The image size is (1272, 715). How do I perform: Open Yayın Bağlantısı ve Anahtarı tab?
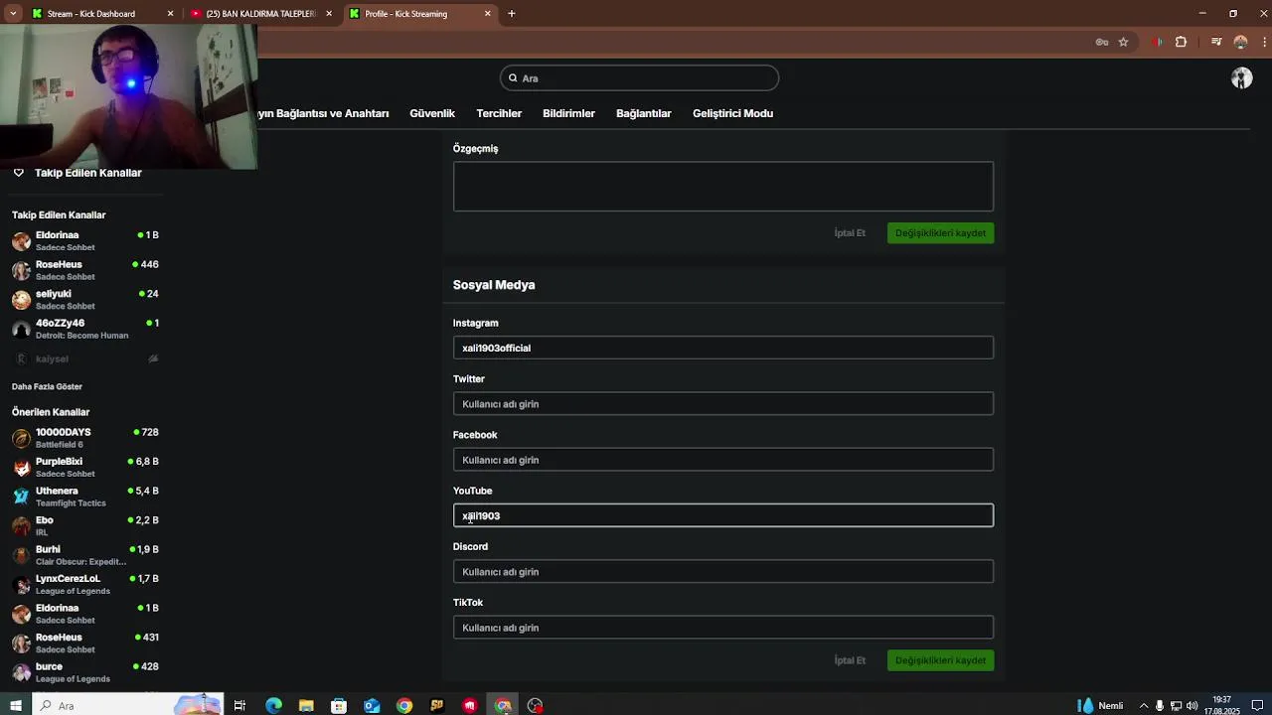tap(323, 113)
